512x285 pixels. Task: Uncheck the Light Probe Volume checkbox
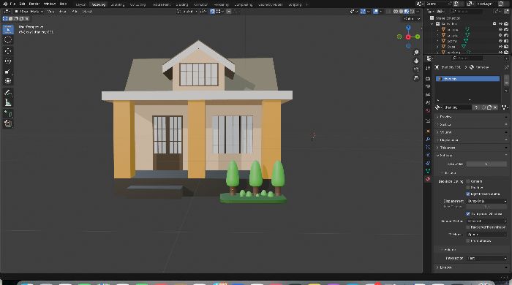point(468,194)
